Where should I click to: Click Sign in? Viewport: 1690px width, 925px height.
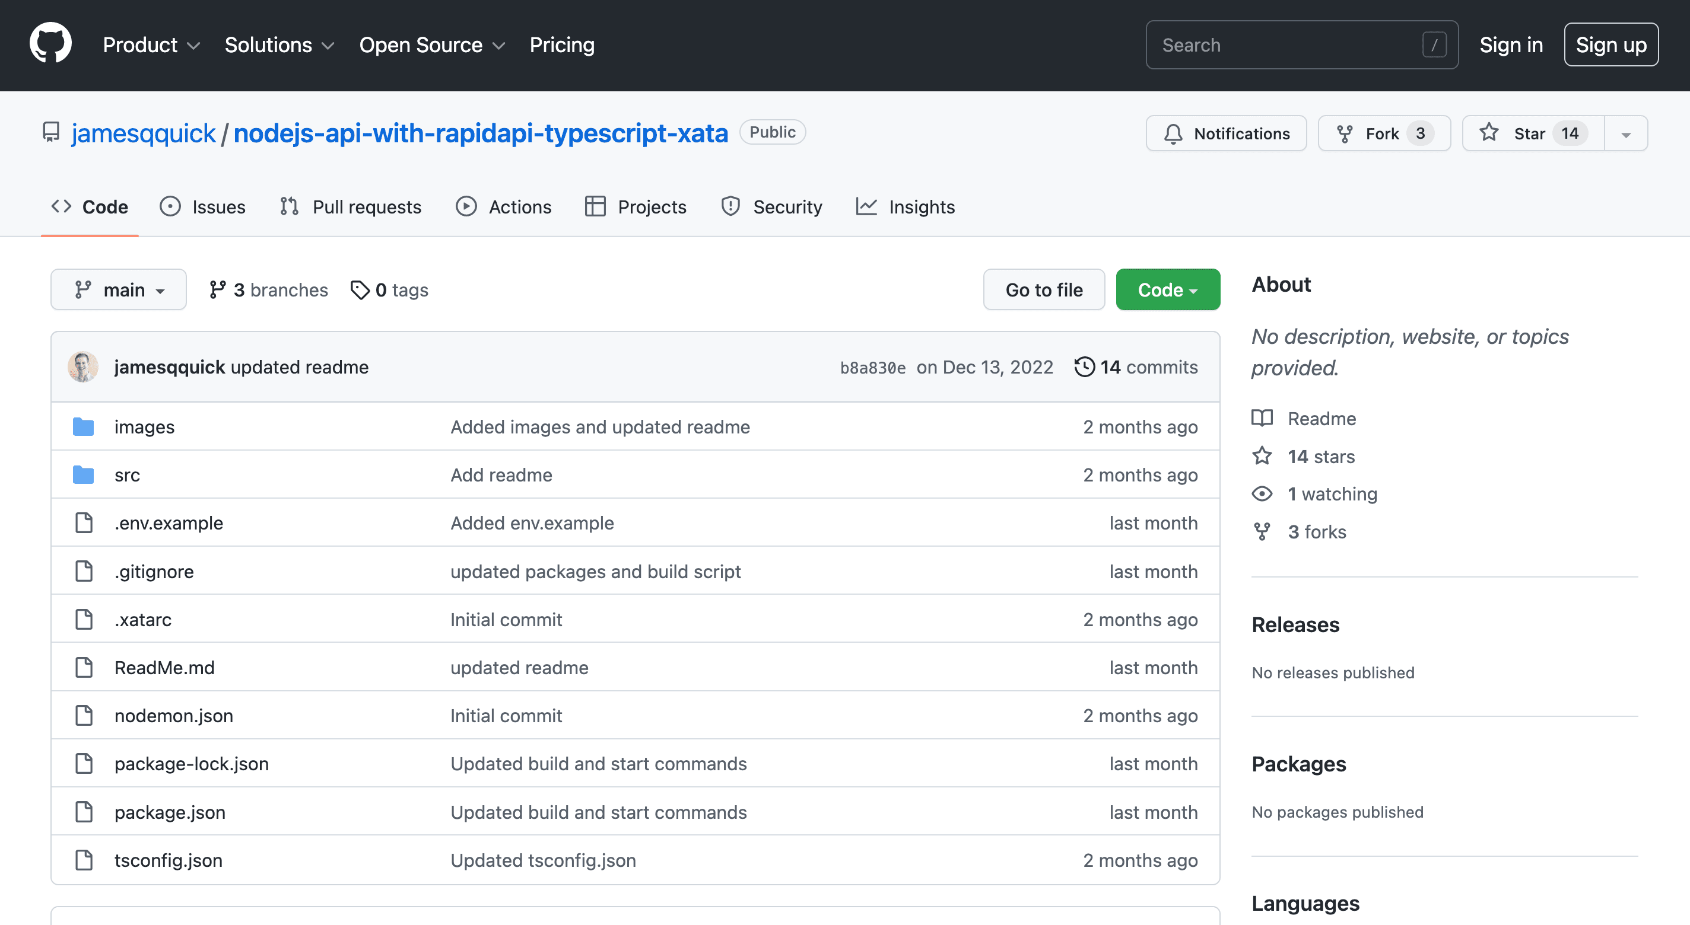click(1511, 44)
